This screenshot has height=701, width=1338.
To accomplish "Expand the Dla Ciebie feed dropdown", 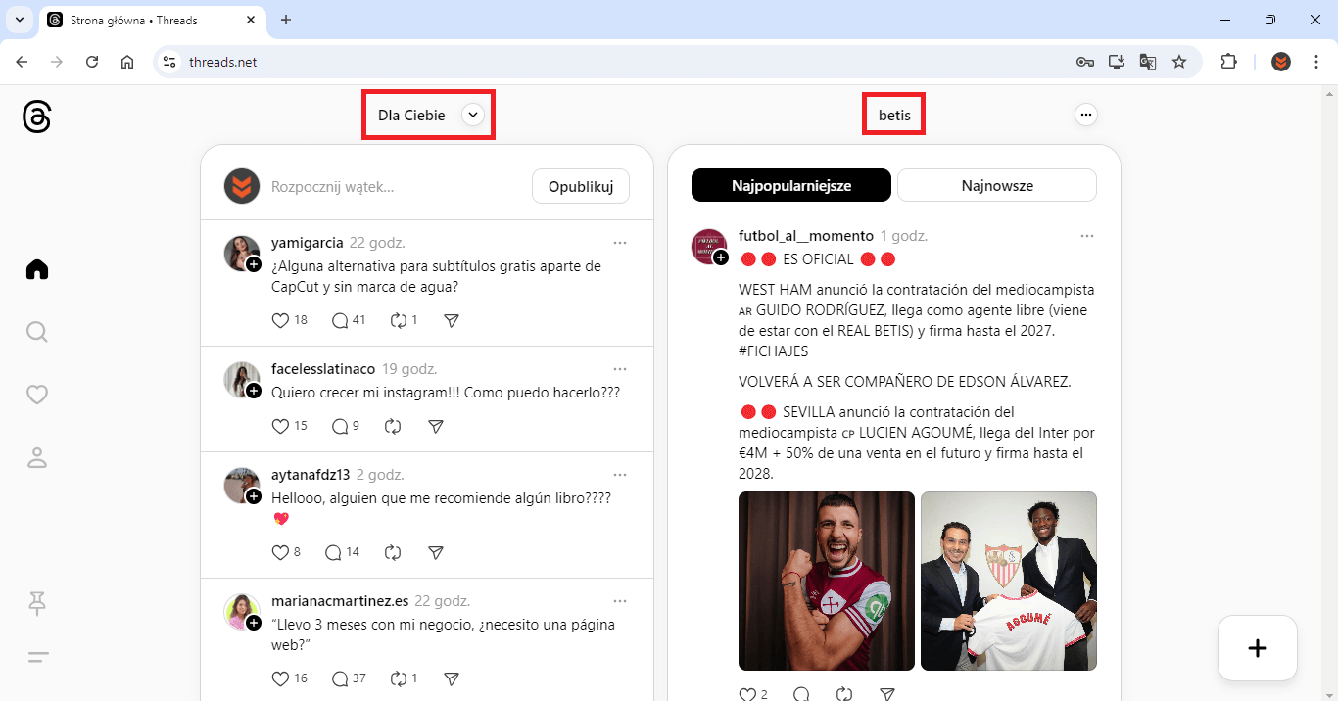I will (x=473, y=116).
